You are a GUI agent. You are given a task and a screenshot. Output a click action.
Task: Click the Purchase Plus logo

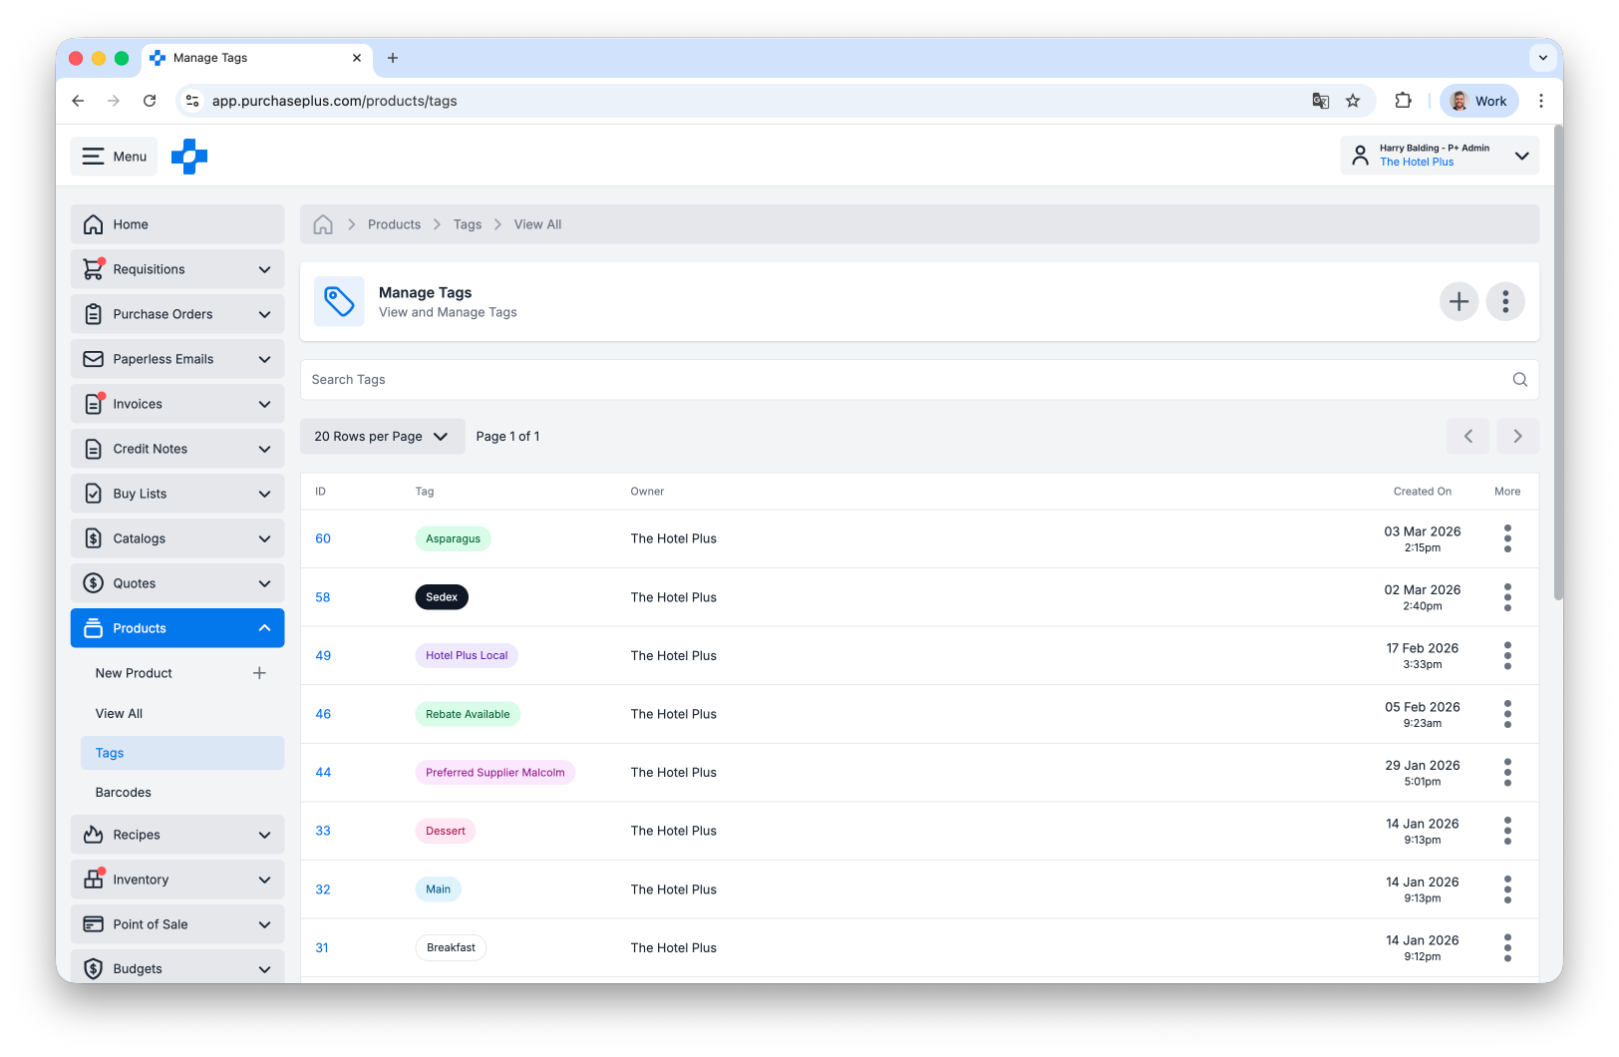coord(189,157)
